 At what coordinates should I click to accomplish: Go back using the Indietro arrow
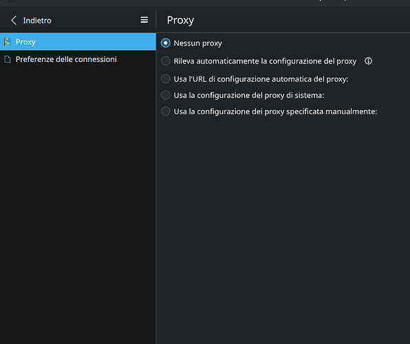(x=14, y=21)
